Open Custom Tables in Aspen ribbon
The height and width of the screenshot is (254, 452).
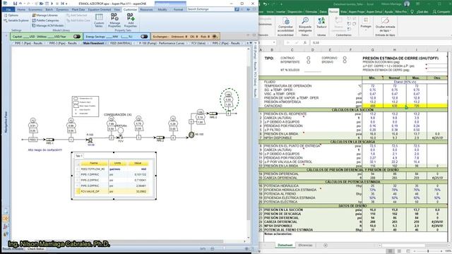(x=99, y=20)
